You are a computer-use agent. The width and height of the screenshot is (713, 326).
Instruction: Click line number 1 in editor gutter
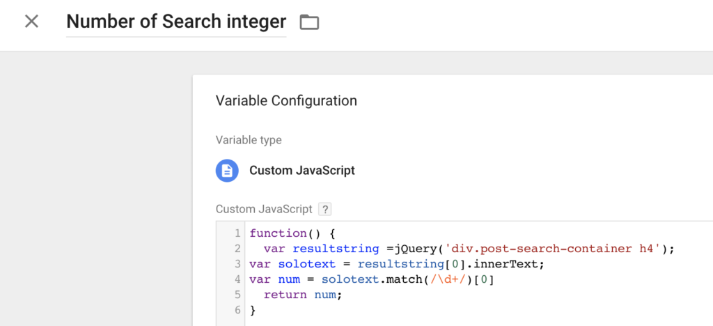point(237,233)
